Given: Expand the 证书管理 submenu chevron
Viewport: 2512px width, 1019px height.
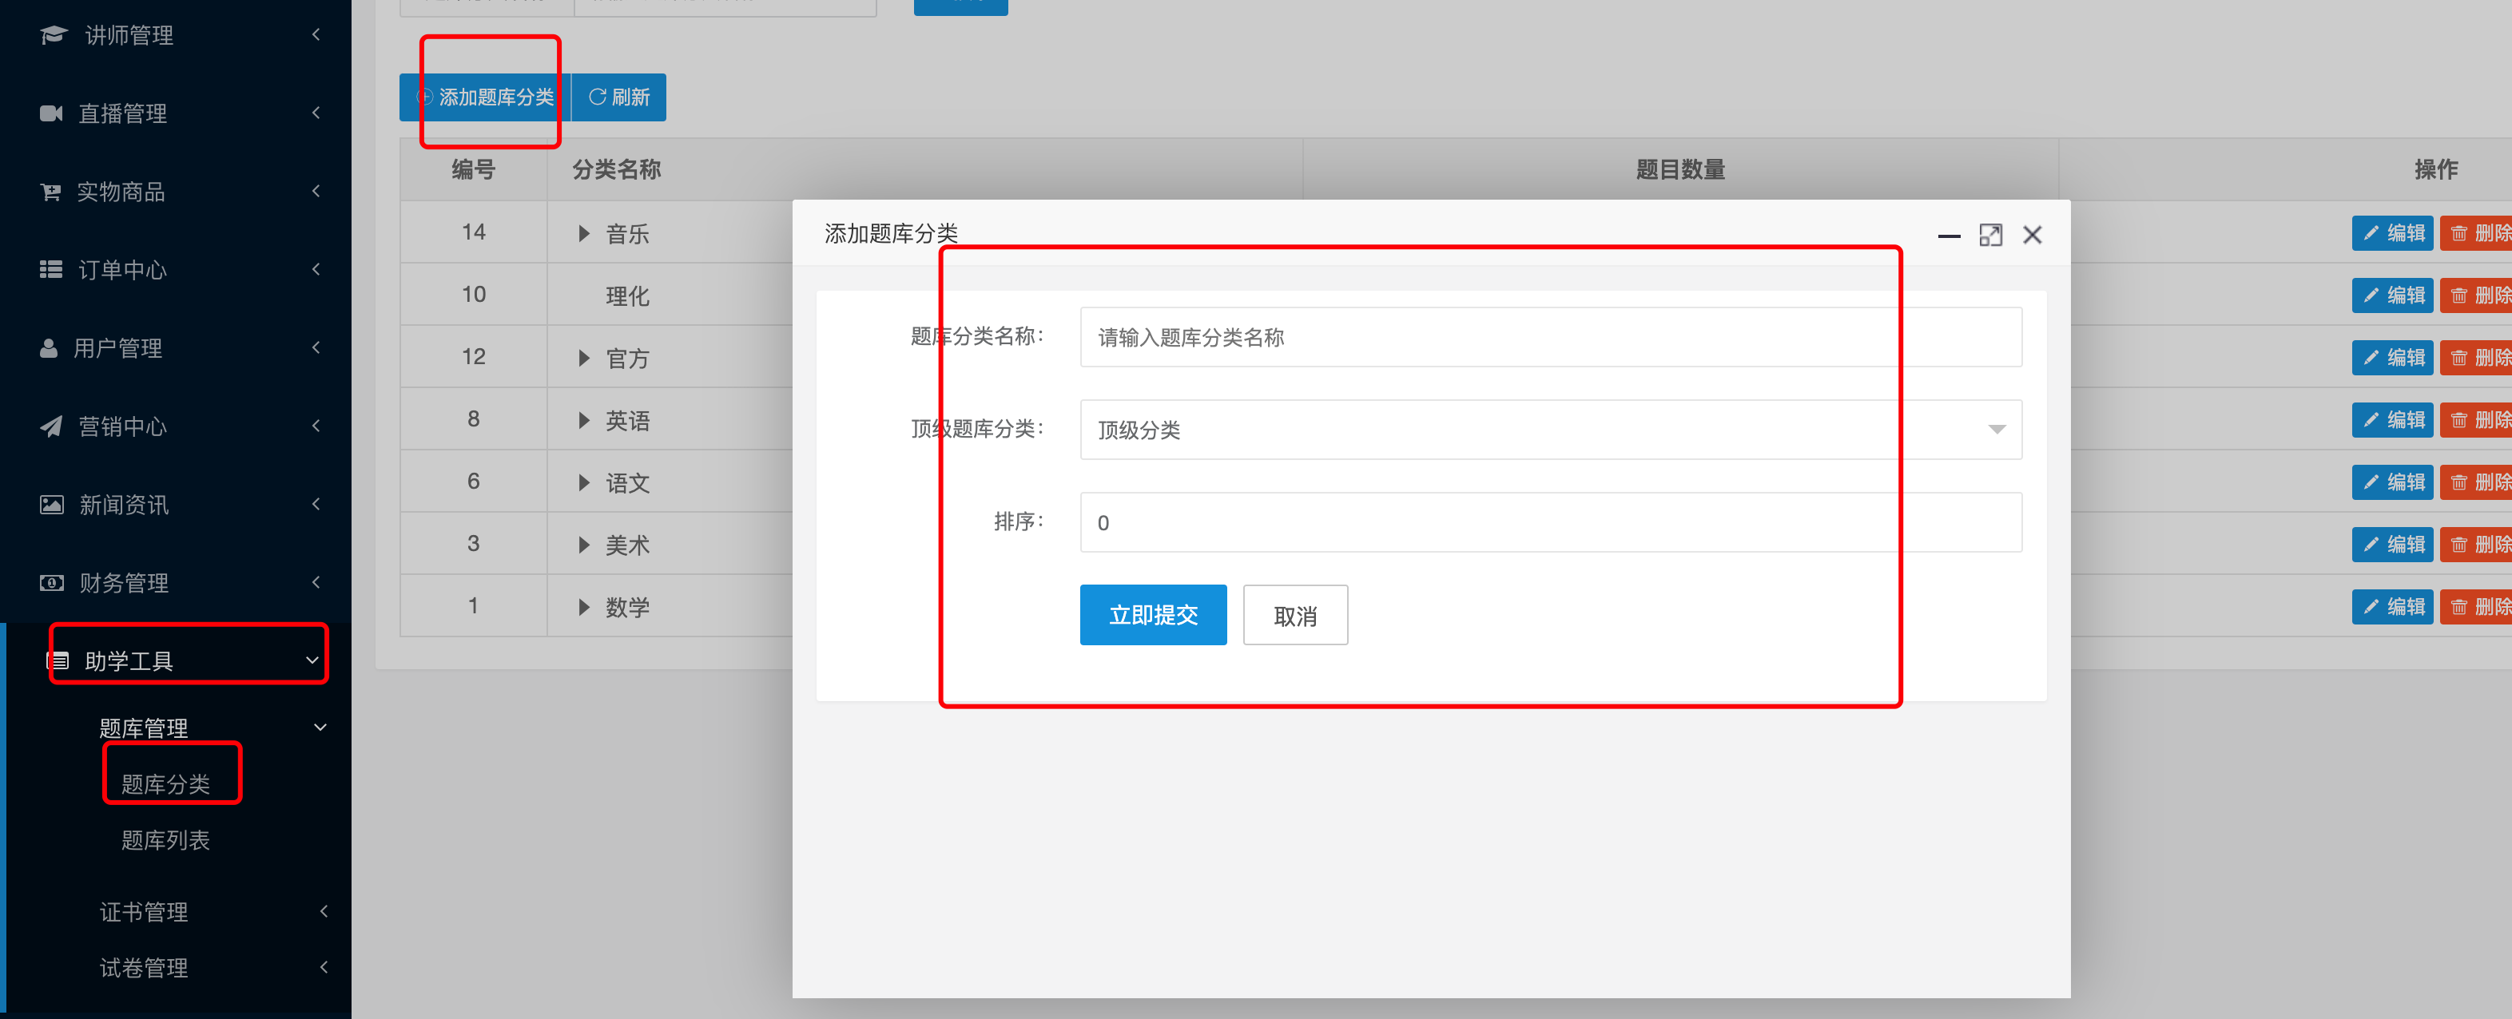Looking at the screenshot, I should click(x=324, y=910).
